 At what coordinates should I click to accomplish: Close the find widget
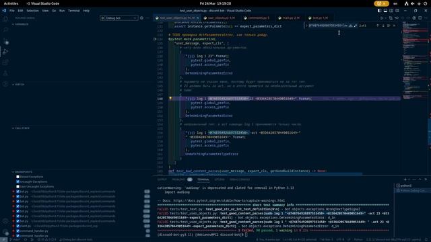click(394, 26)
